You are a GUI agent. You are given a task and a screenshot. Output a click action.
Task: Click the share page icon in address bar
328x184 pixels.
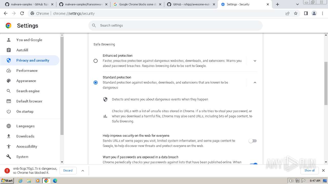[288, 14]
